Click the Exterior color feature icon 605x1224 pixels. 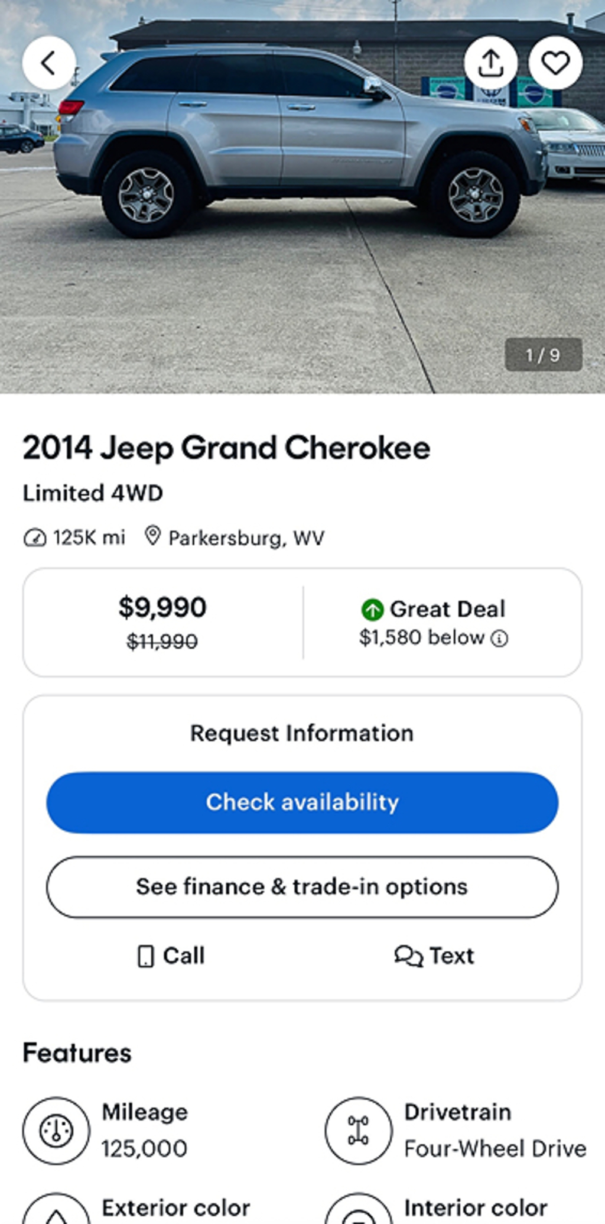[56, 1212]
